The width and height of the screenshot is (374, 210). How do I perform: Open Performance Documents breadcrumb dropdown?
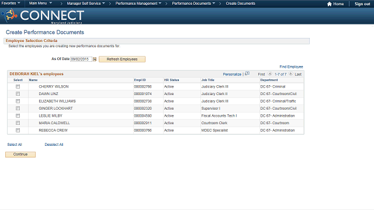pyautogui.click(x=193, y=3)
